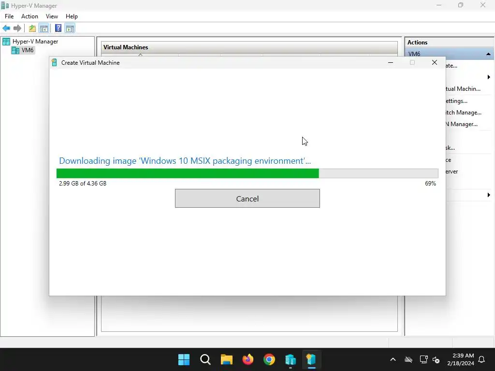Viewport: 495px width, 371px height.
Task: Open the network status tray icon
Action: (x=423, y=359)
